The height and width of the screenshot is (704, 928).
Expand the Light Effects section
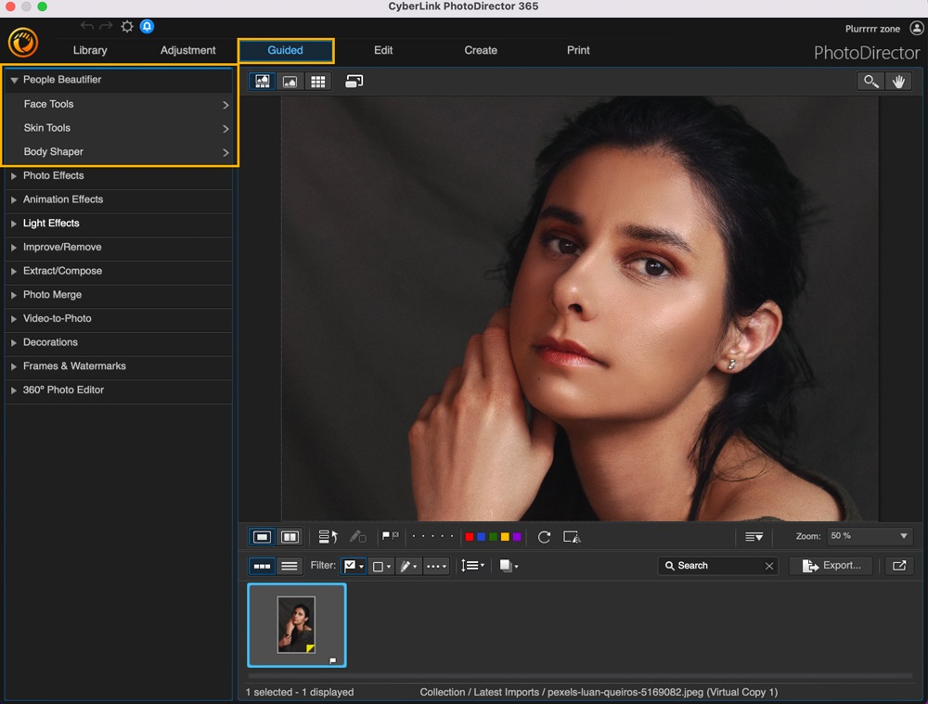119,224
